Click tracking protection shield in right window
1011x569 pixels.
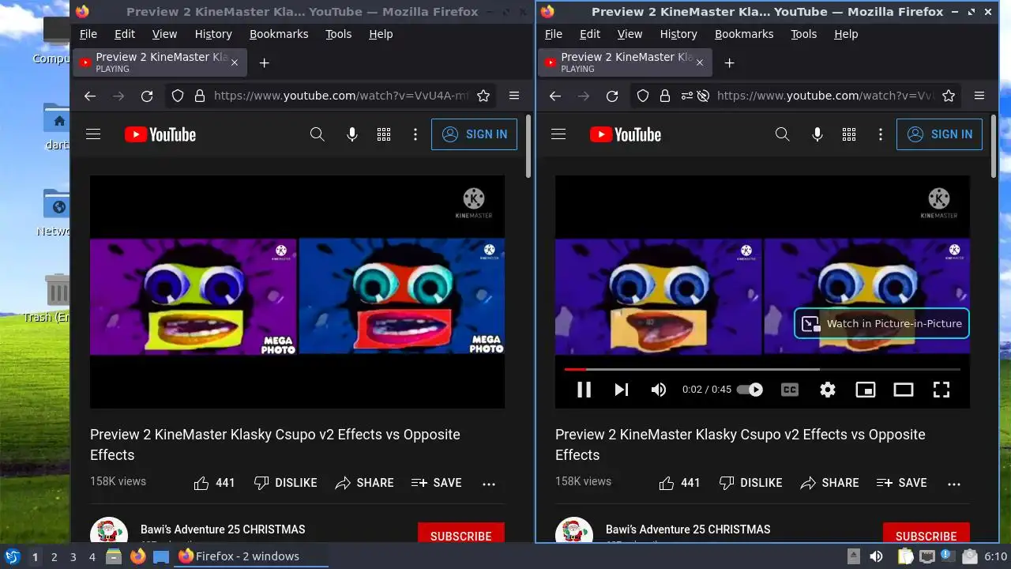point(643,96)
